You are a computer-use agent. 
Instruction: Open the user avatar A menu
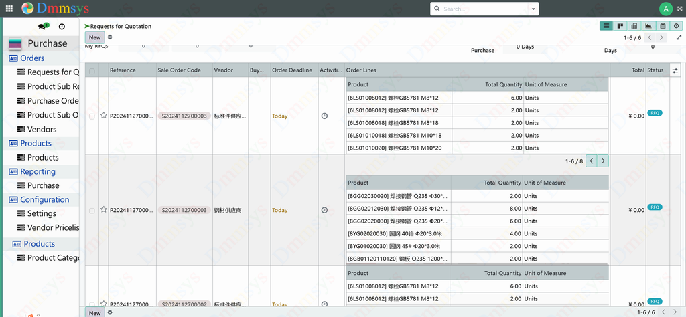pos(665,9)
